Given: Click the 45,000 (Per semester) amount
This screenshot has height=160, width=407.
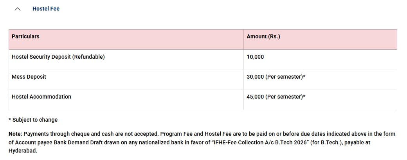Looking at the screenshot, I should [276, 97].
